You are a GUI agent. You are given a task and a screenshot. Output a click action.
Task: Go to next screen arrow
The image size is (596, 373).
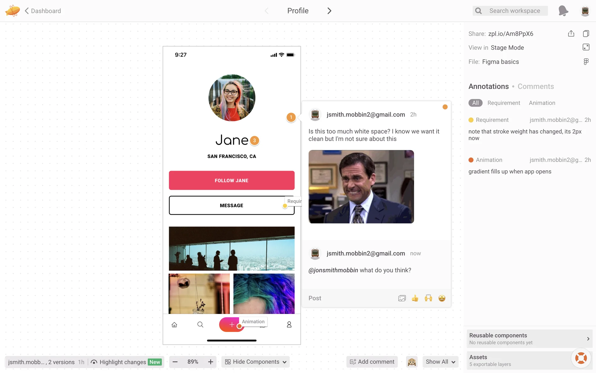329,11
